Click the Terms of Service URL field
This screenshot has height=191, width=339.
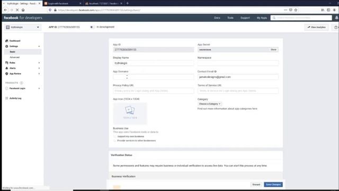[238, 91]
